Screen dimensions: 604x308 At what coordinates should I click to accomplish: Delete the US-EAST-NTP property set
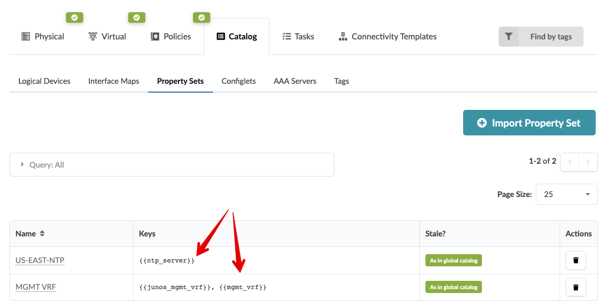pos(576,260)
